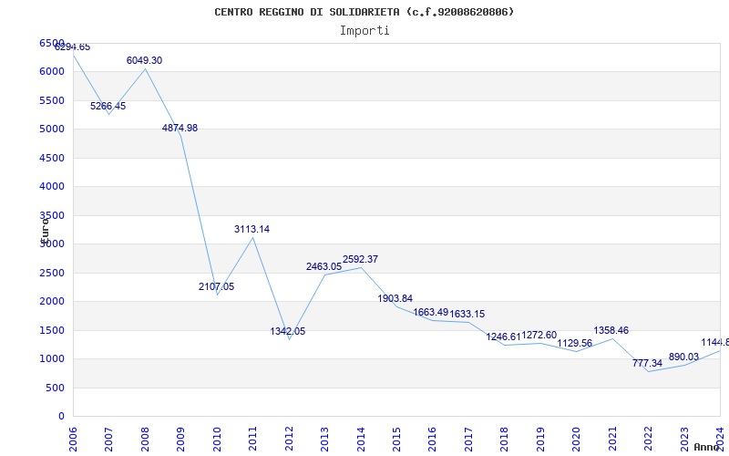
Task: Select the 2500 y-axis tick label
Action: pyautogui.click(x=52, y=273)
